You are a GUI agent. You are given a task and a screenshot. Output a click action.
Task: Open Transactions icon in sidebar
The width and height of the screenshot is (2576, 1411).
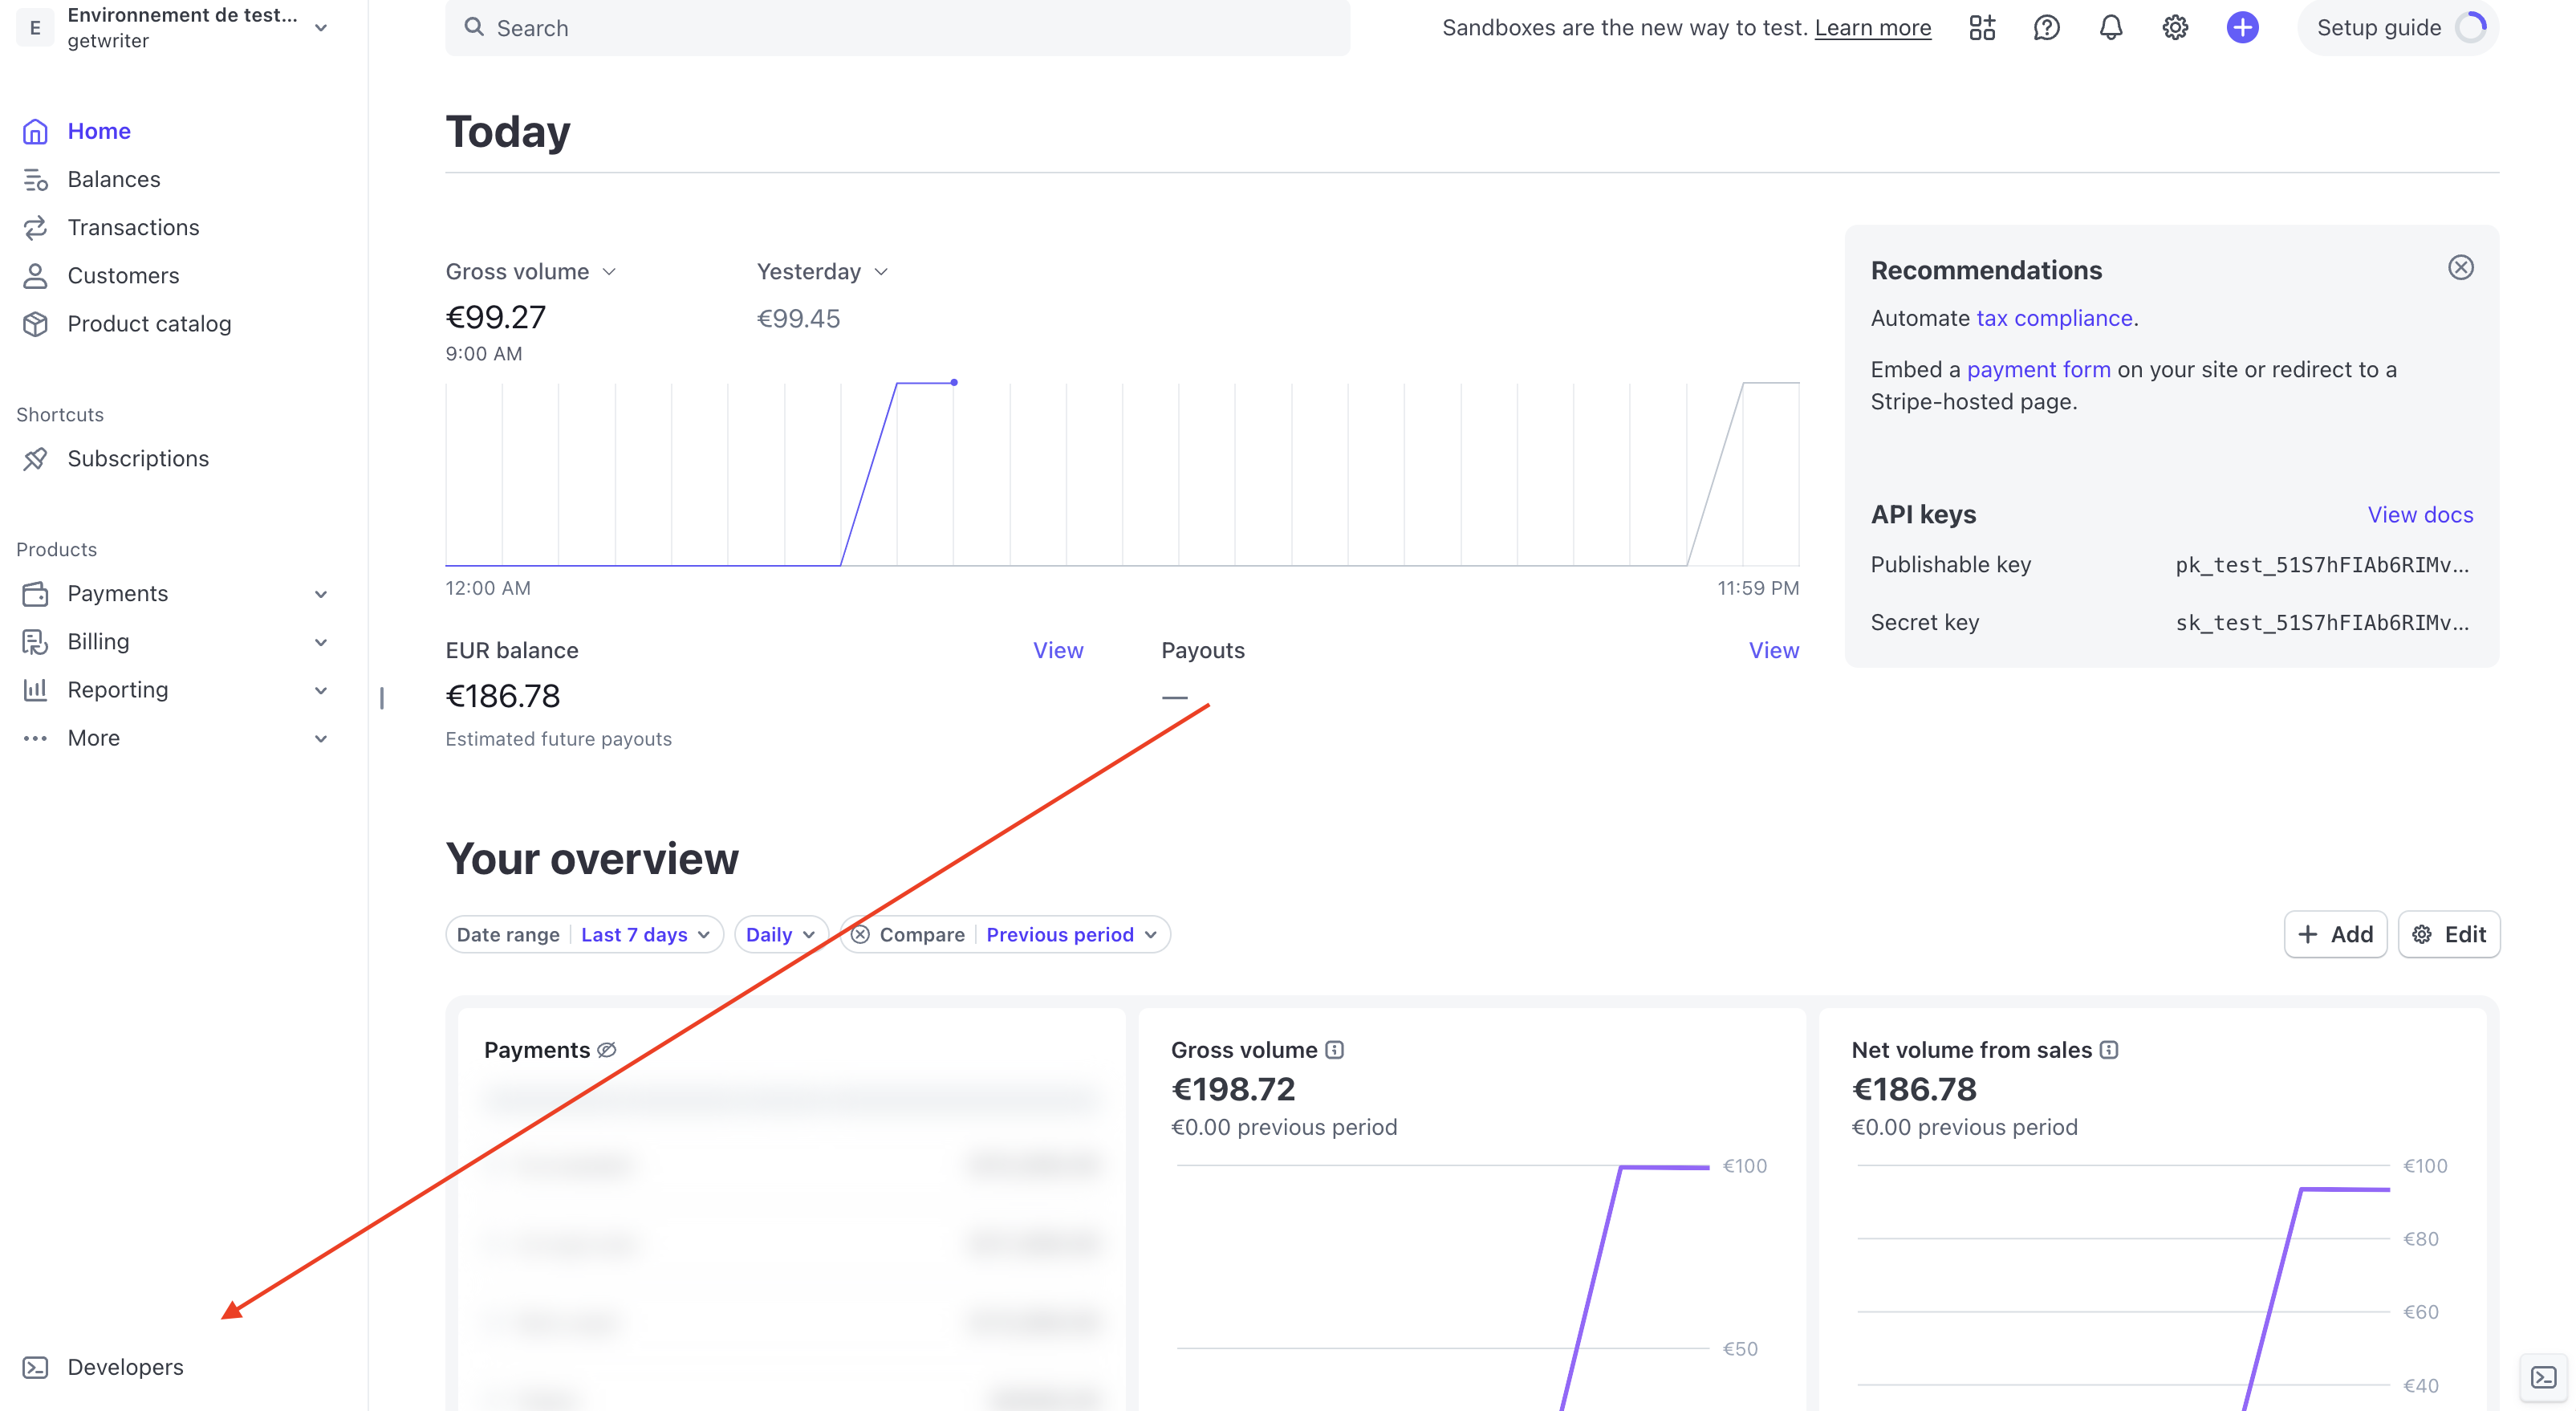pos(35,227)
